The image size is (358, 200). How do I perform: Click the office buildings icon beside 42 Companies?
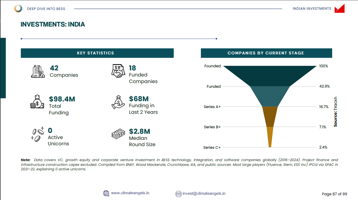tap(38, 71)
